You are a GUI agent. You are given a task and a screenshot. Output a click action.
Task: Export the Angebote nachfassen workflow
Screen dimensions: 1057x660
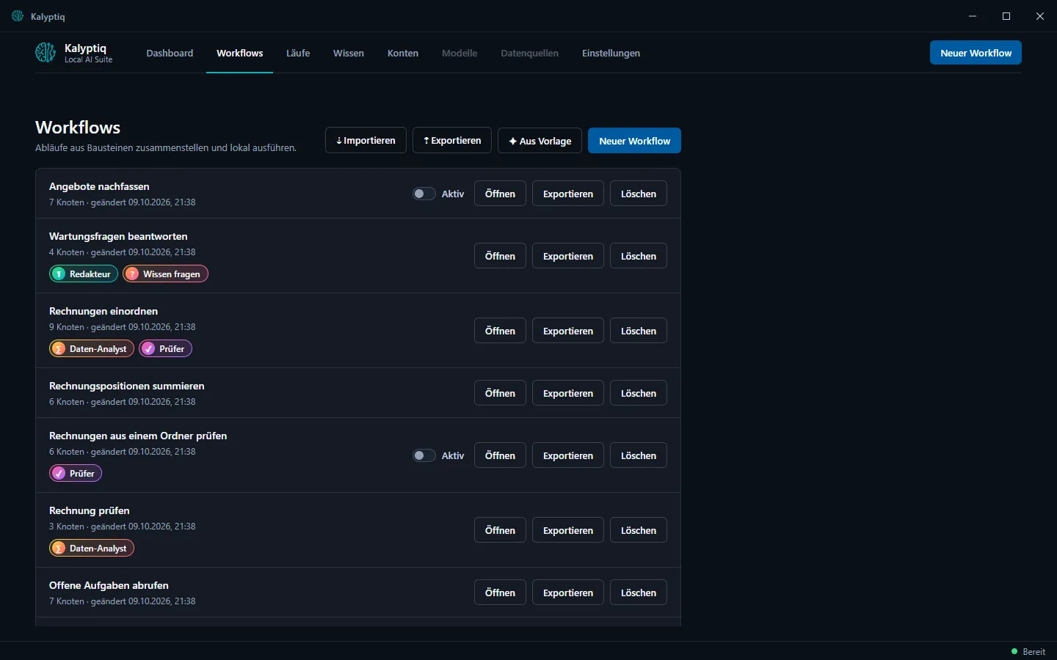[568, 194]
